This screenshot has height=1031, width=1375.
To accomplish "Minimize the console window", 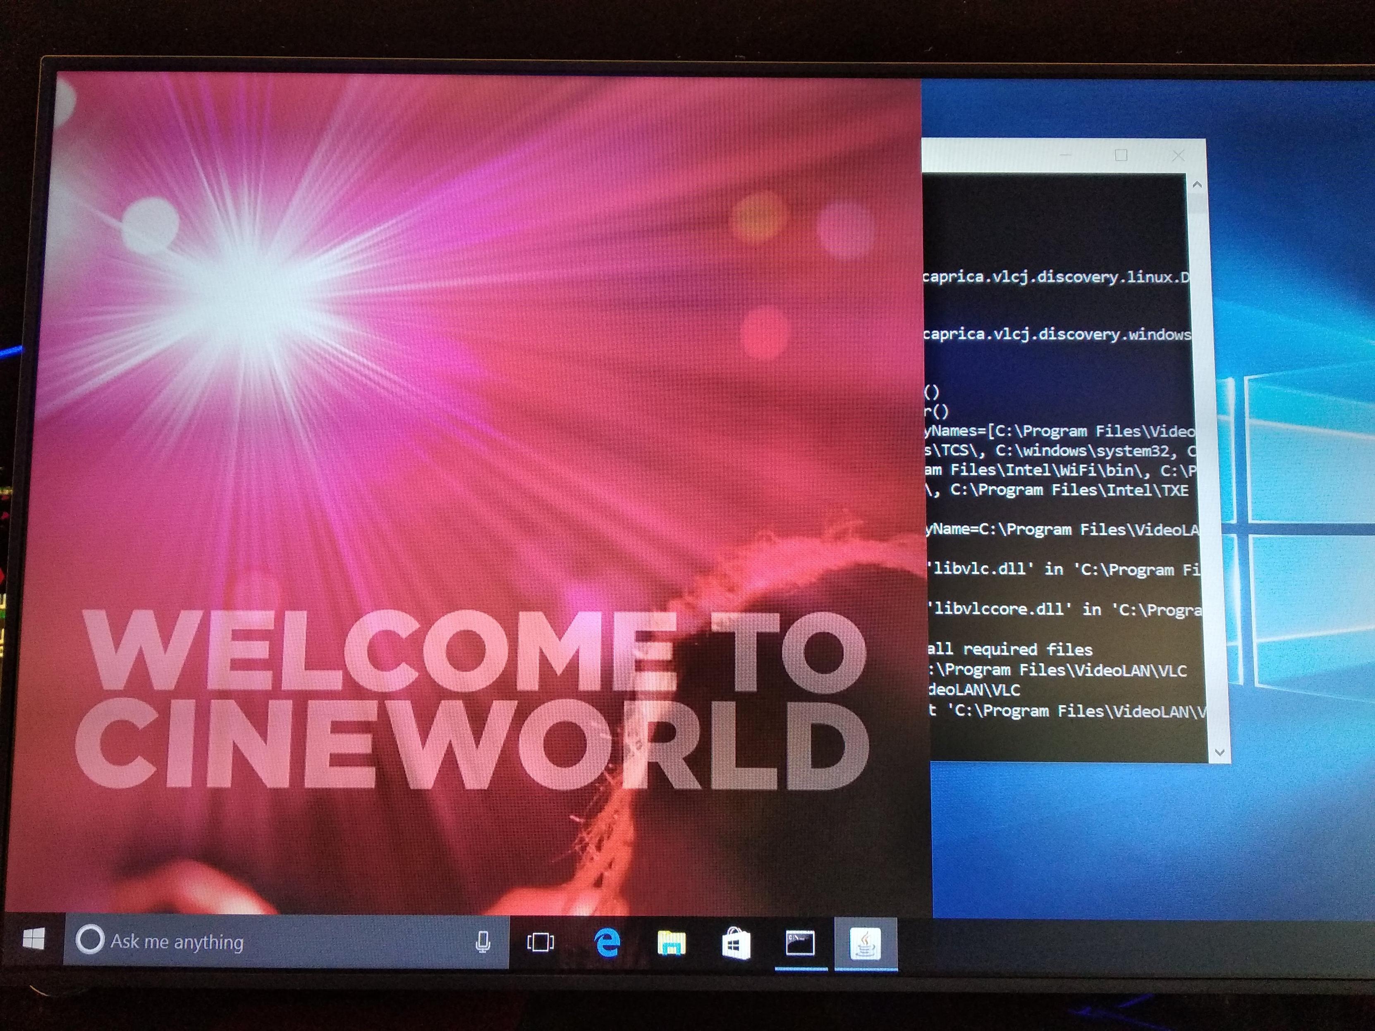I will coord(1065,154).
